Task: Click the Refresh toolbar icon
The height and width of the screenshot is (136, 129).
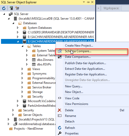Action: pos(4,8)
